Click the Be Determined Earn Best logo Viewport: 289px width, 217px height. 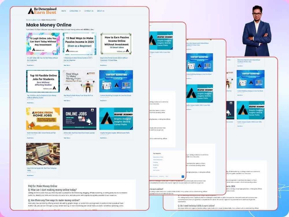point(42,11)
